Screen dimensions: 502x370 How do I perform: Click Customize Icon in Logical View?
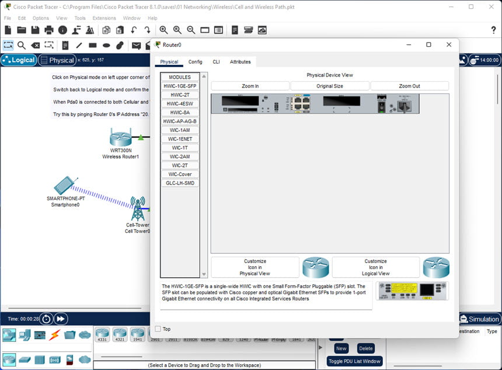tap(375, 267)
